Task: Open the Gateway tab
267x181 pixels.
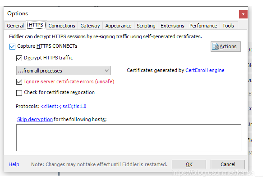Action: [90, 26]
